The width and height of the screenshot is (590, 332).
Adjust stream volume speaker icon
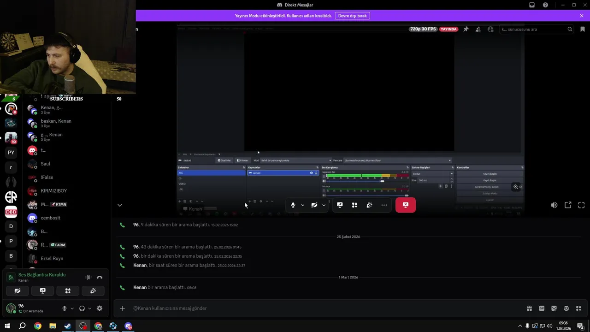click(554, 205)
